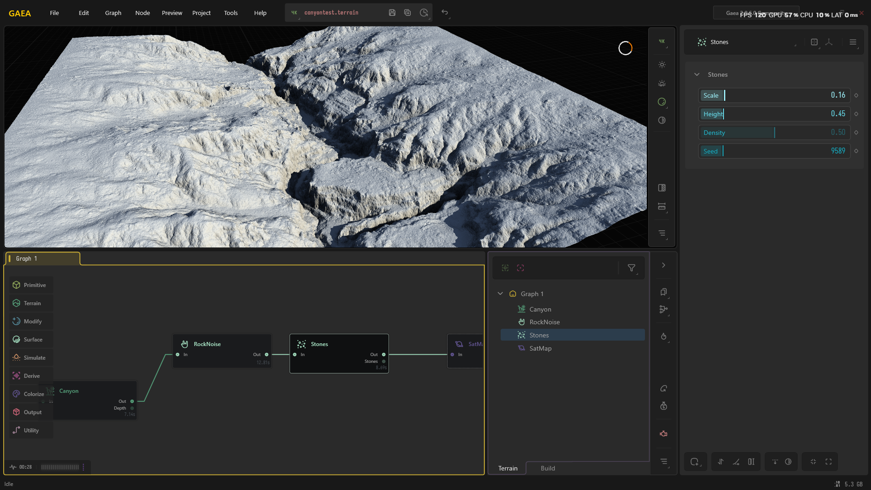The image size is (871, 490).
Task: Click the red engine icon
Action: [x=664, y=434]
